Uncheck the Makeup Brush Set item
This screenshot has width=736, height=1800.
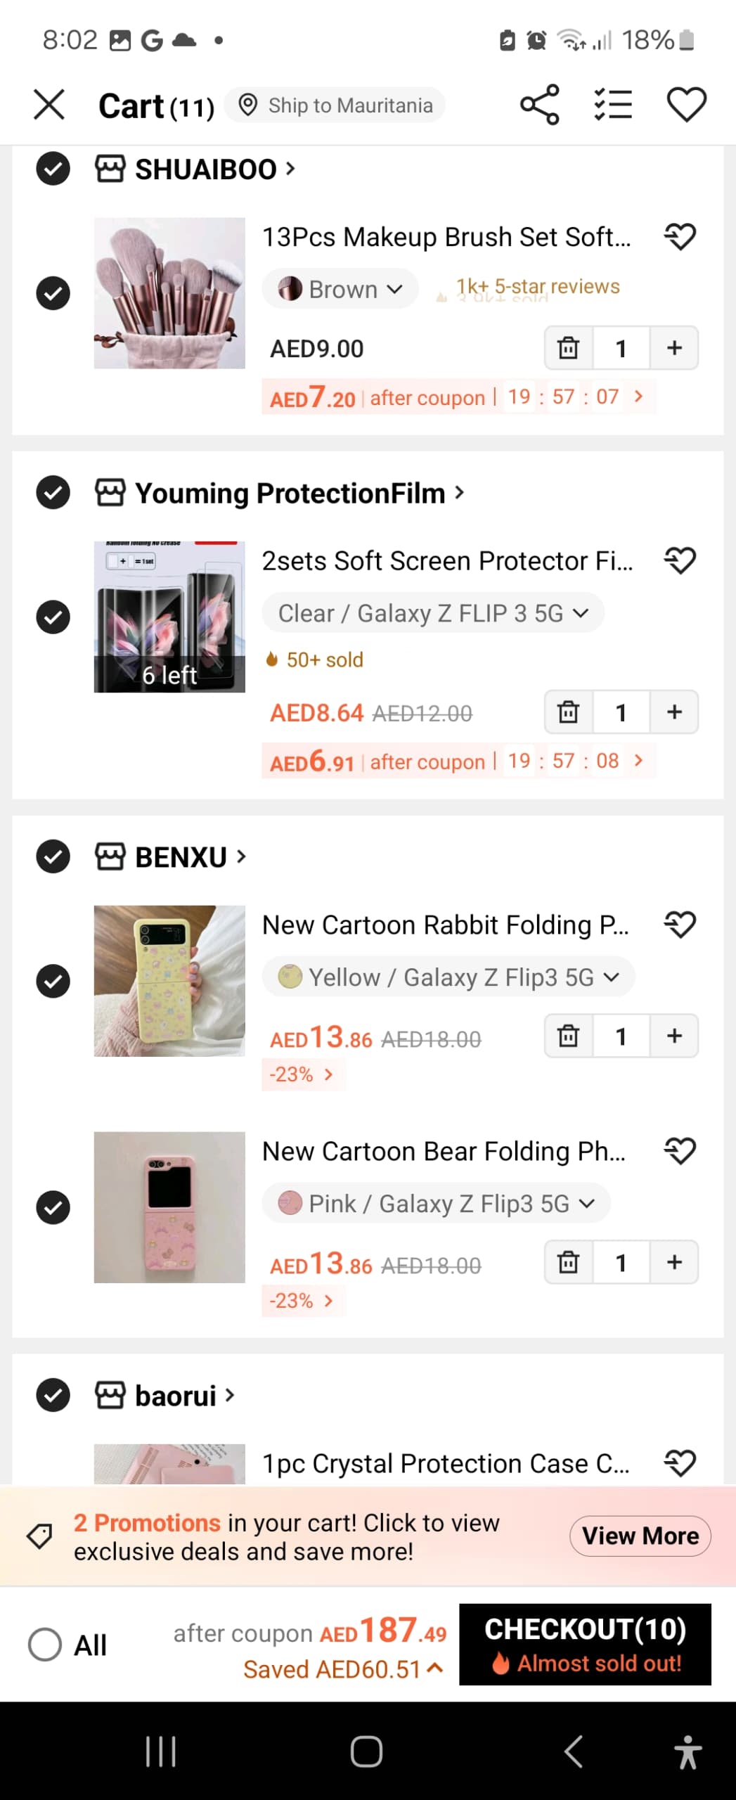53,293
